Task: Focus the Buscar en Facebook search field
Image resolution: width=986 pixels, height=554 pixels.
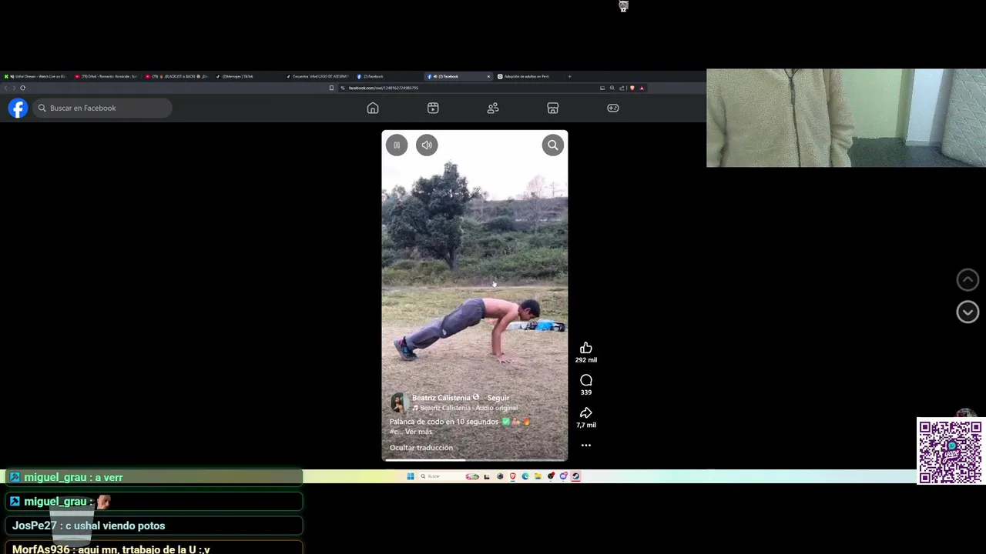Action: pyautogui.click(x=102, y=108)
